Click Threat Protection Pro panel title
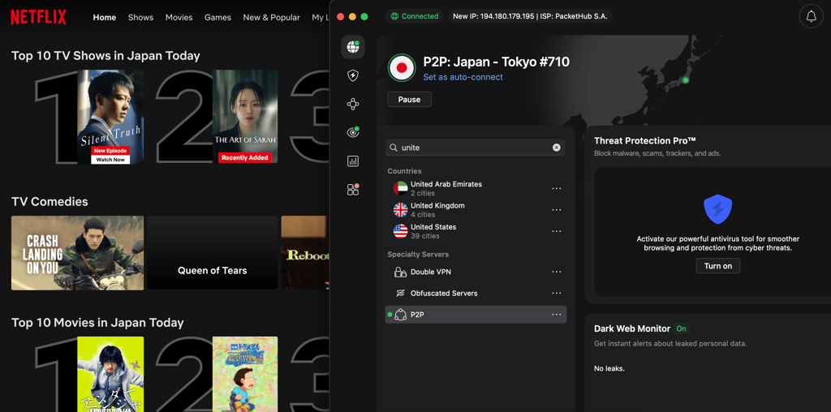The image size is (831, 412). coord(644,140)
